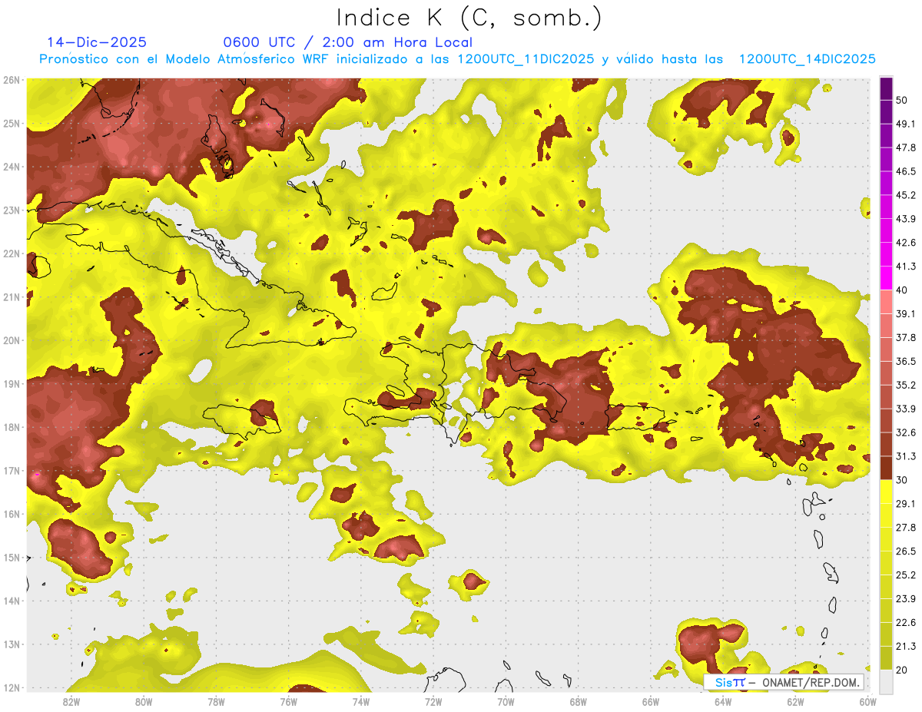This screenshot has height=712, width=922.
Task: Click the '25.2' color scale value
Action: tap(906, 575)
